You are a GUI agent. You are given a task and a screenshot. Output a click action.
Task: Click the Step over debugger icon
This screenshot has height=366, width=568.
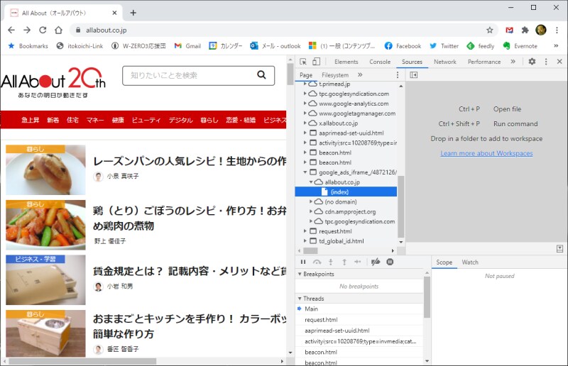317,262
